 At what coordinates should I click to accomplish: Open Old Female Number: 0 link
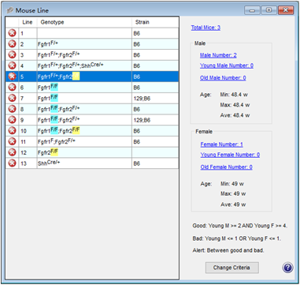[226, 167]
